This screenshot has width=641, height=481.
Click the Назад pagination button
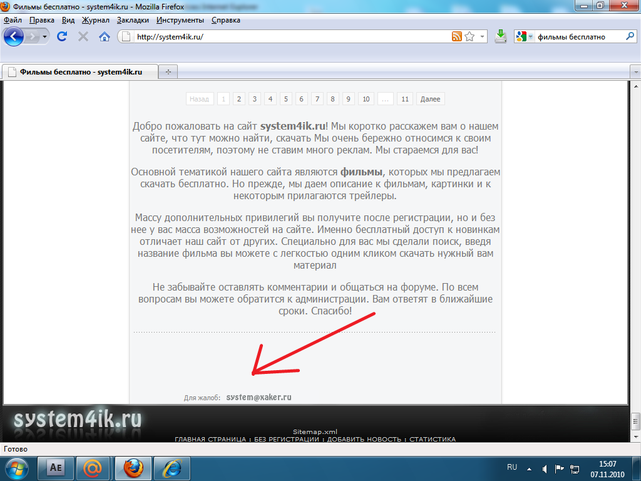click(x=200, y=99)
